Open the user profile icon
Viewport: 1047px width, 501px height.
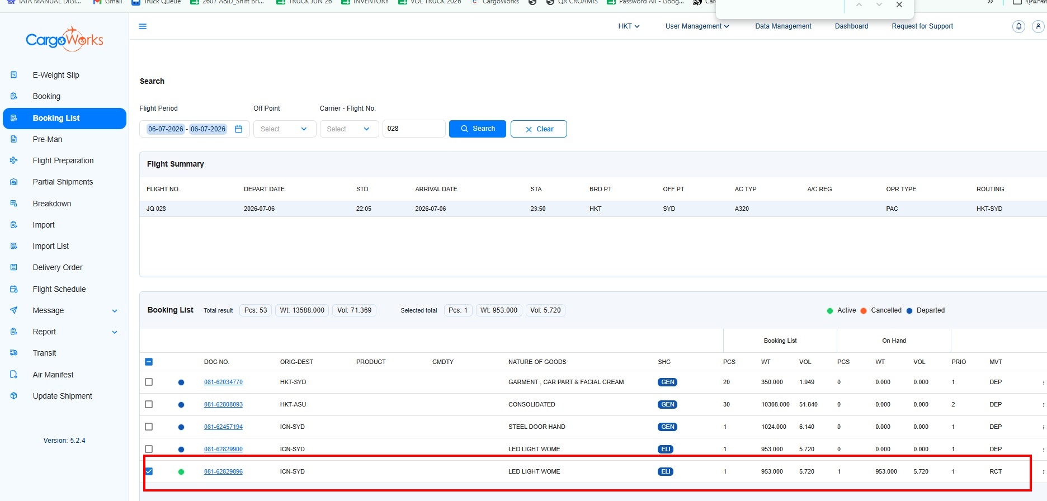pyautogui.click(x=1038, y=26)
